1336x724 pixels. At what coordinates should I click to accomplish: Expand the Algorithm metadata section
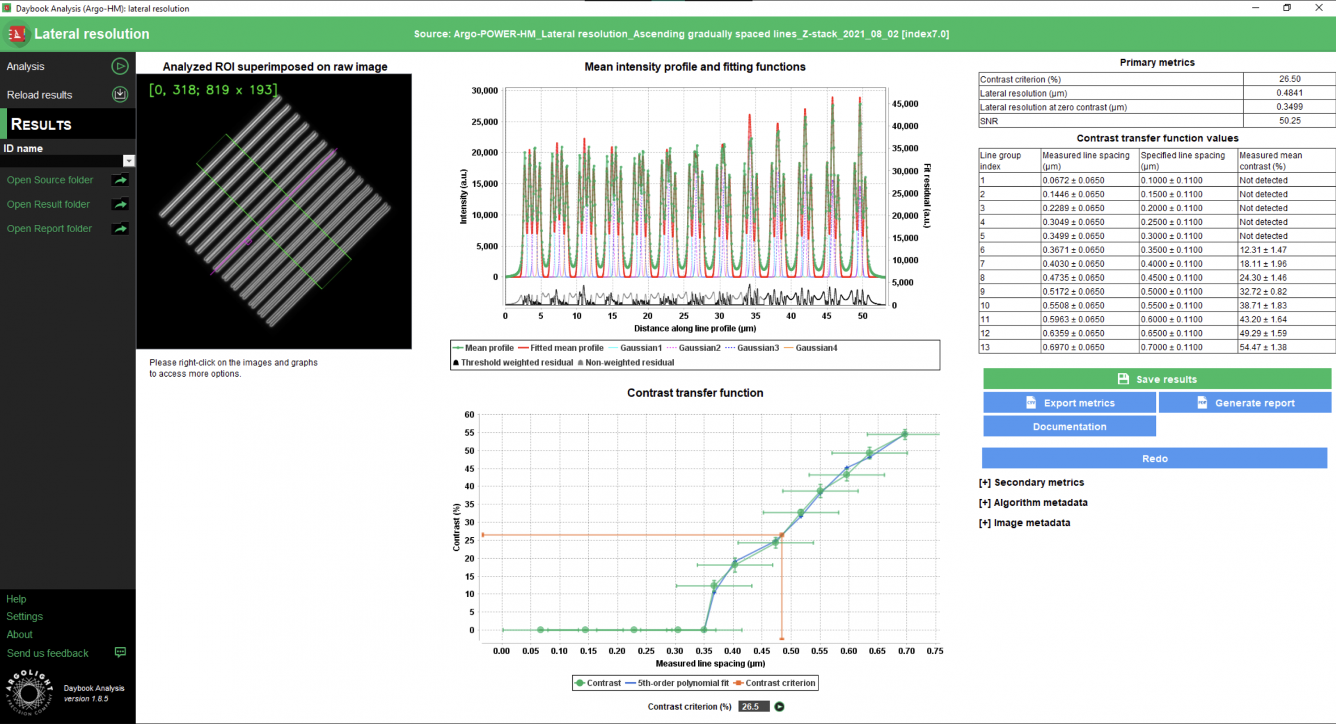[1033, 503]
